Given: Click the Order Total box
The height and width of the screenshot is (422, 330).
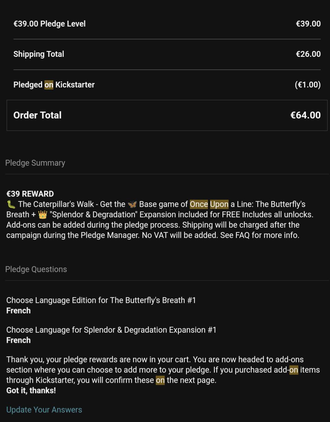Looking at the screenshot, I should point(167,115).
